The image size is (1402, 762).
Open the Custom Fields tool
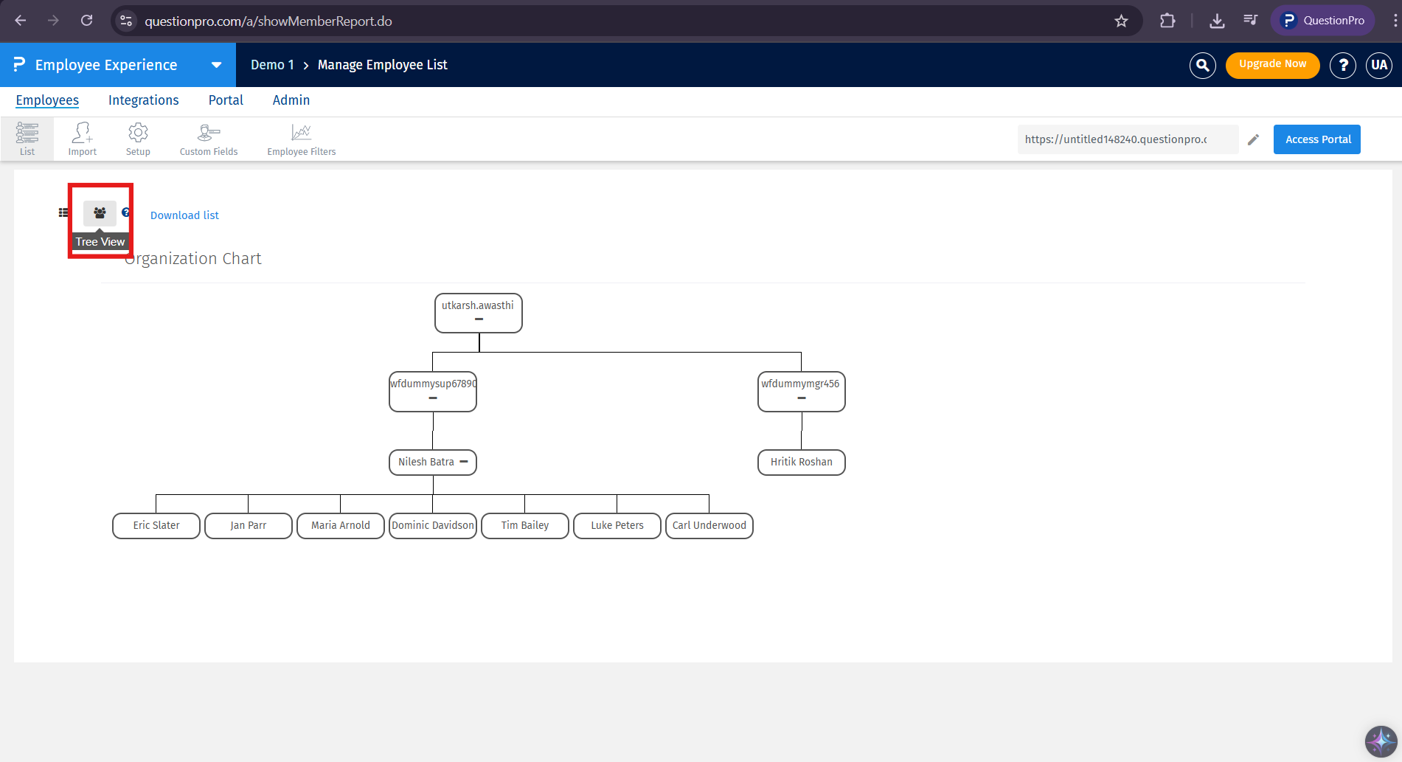click(208, 139)
